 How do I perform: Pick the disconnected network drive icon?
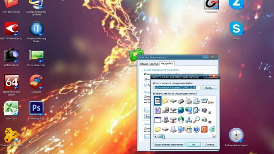click(x=173, y=120)
